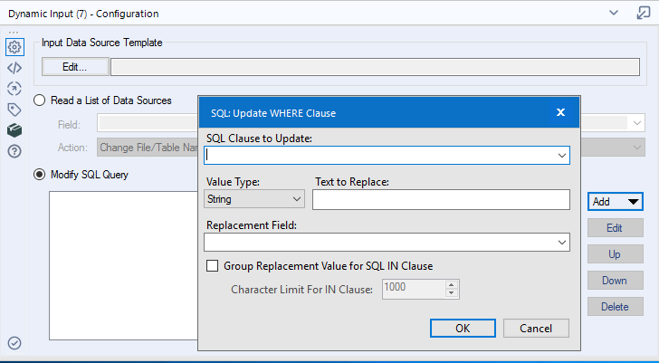Select Read a List of Data Sources
Viewport: 659px width, 363px height.
click(x=39, y=100)
